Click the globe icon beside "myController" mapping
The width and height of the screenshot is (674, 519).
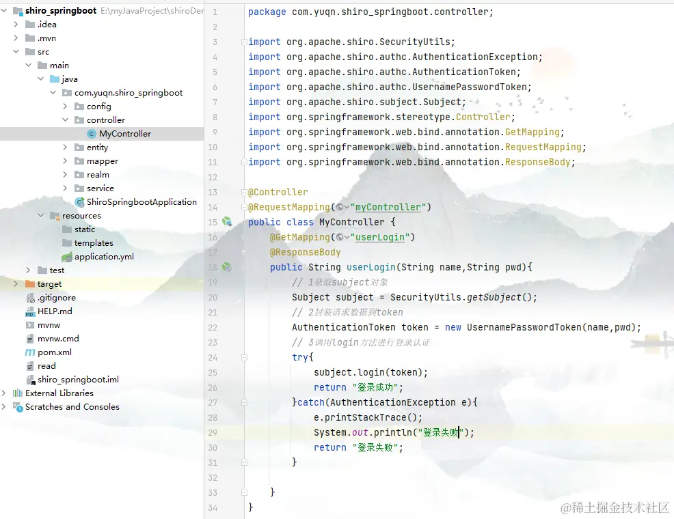click(340, 207)
